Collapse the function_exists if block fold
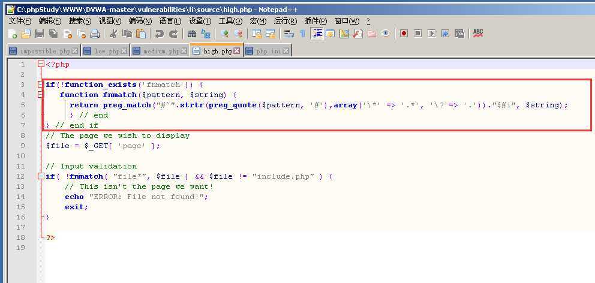595x283 pixels. coord(41,85)
